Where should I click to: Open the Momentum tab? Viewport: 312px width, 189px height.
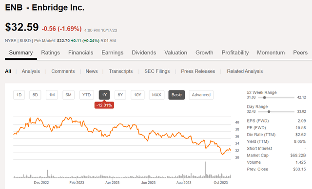(271, 52)
